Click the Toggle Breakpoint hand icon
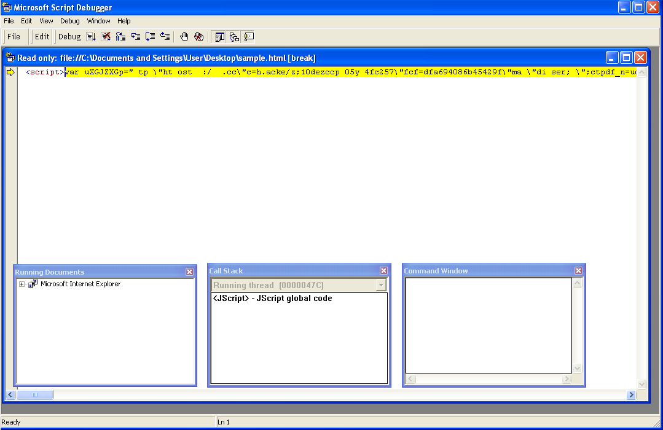Screen dimensions: 663x430 (x=184, y=37)
